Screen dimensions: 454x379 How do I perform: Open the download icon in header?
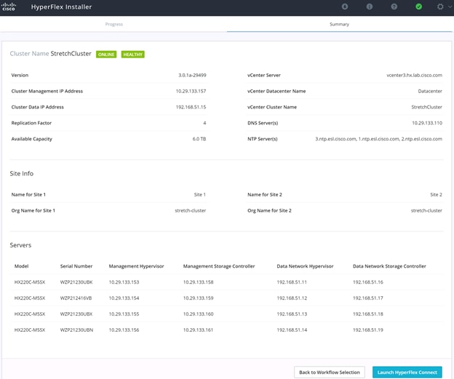coord(345,7)
